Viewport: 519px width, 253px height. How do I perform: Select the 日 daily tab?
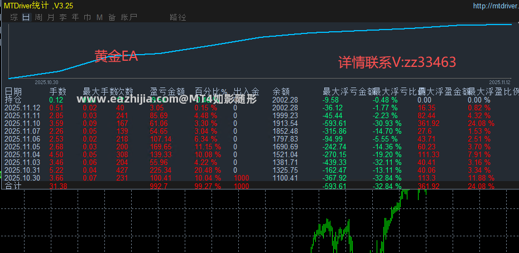(26, 17)
